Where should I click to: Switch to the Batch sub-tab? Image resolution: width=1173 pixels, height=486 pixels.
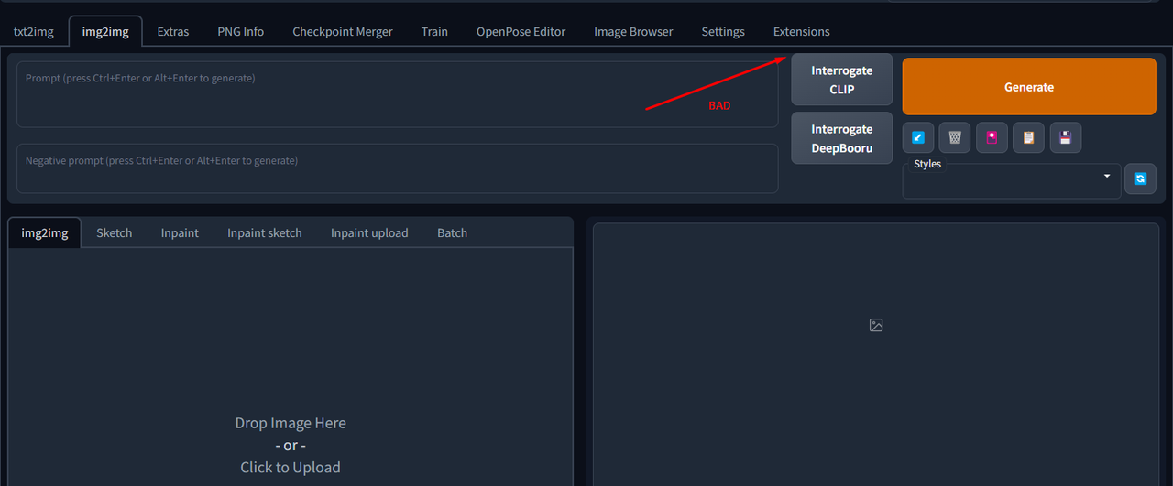pyautogui.click(x=452, y=232)
